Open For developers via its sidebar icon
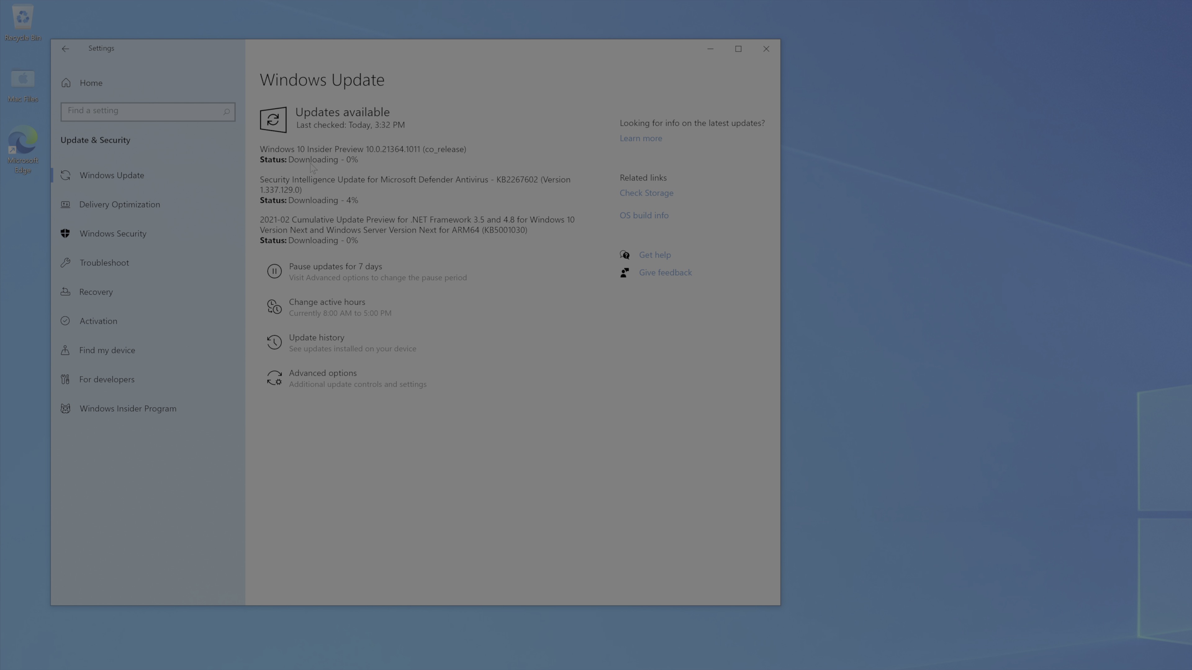Viewport: 1192px width, 670px height. pos(65,379)
